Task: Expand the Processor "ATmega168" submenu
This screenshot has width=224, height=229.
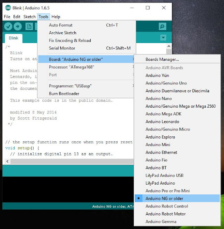Action: click(86, 67)
